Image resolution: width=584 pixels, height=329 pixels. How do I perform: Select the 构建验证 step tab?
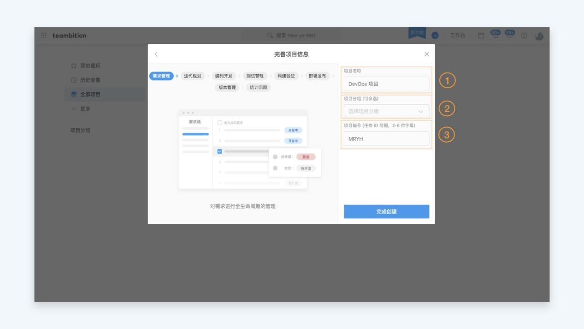pyautogui.click(x=286, y=76)
